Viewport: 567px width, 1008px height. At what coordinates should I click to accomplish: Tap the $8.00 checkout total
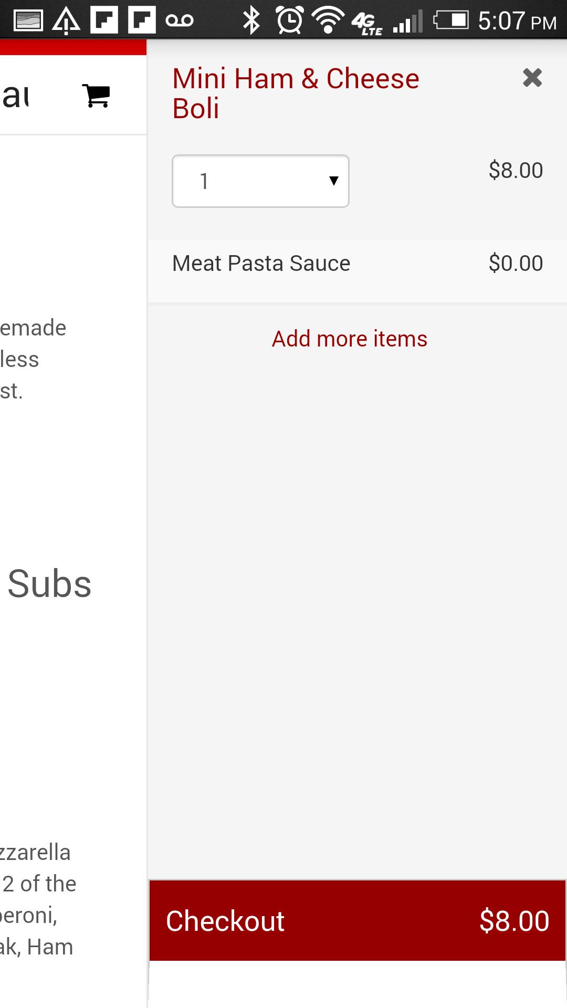pos(514,921)
